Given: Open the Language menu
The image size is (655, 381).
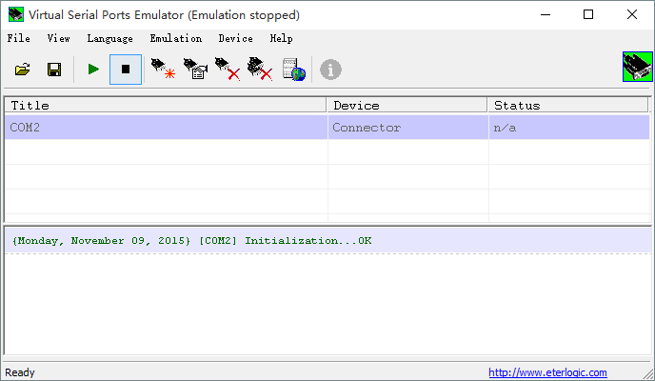Looking at the screenshot, I should click(x=109, y=38).
